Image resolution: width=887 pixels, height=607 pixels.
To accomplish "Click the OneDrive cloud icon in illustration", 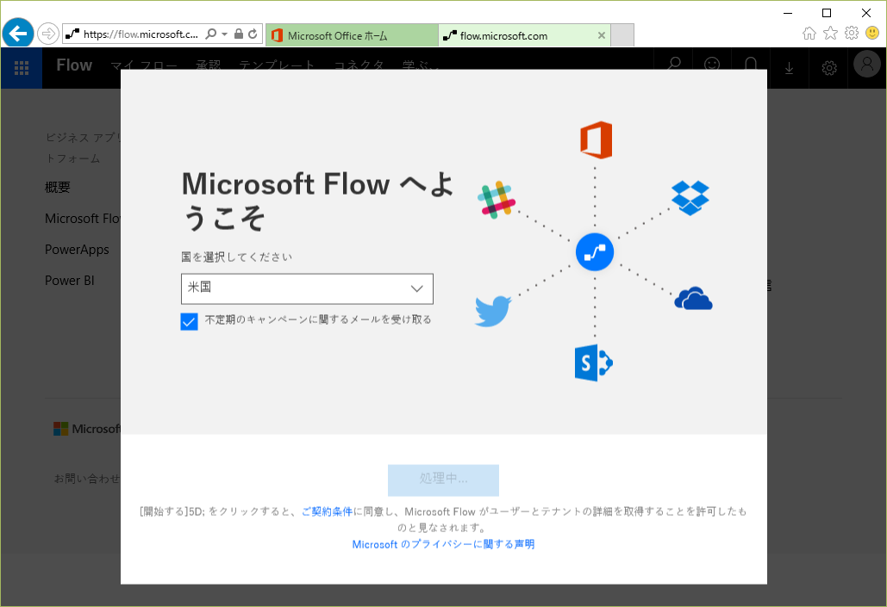I will click(693, 299).
